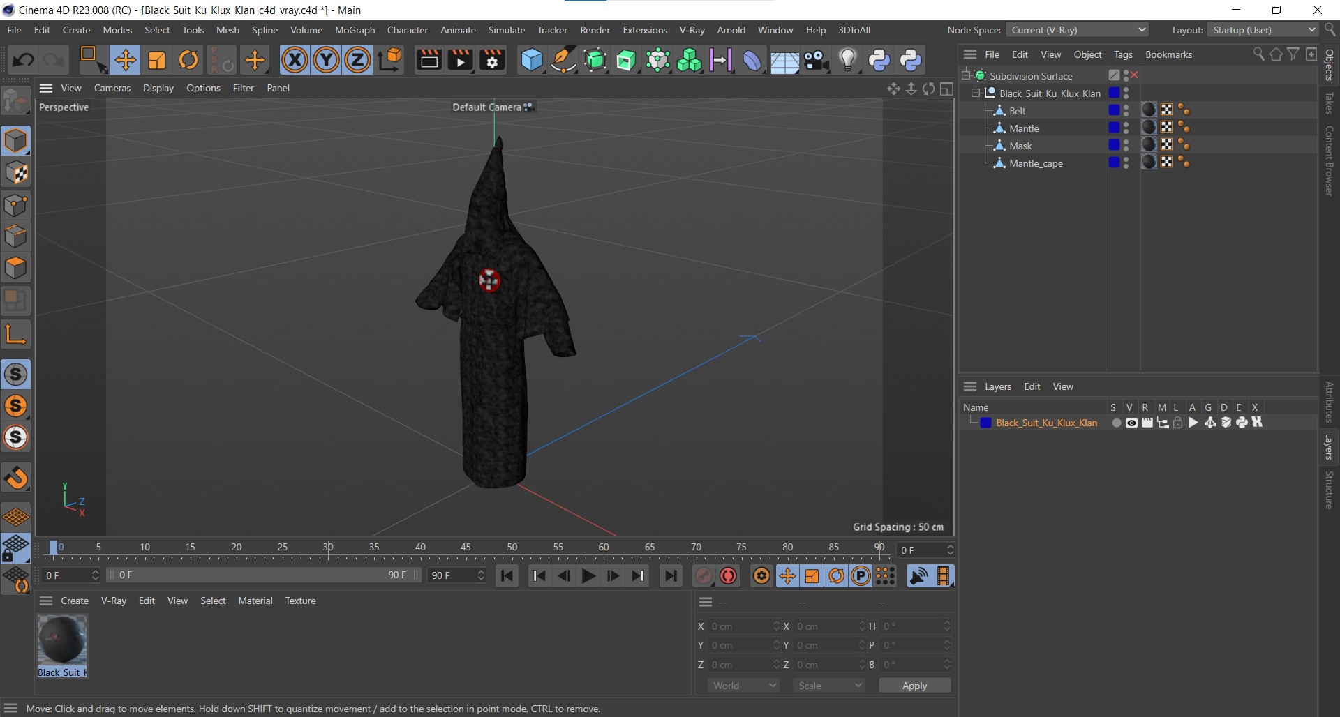
Task: Add a Cube primitive
Action: (532, 60)
